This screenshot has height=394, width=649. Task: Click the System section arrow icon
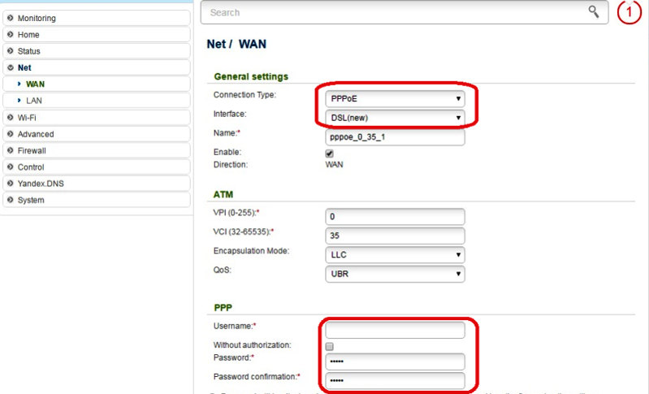coord(11,200)
